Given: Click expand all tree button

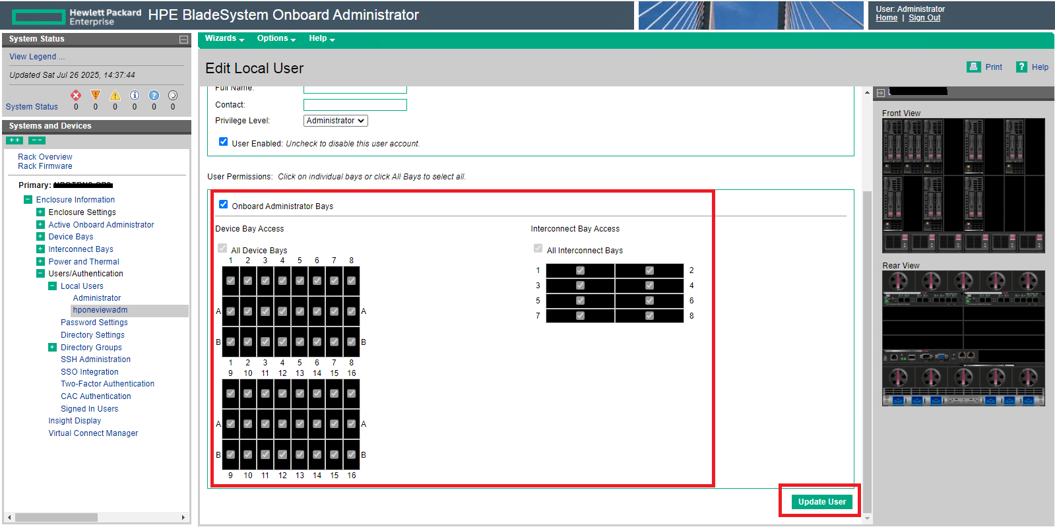Looking at the screenshot, I should click(x=15, y=140).
